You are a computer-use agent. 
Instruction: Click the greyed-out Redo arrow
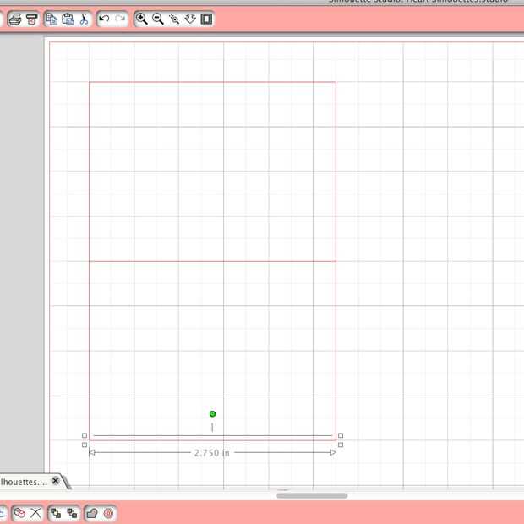(120, 19)
